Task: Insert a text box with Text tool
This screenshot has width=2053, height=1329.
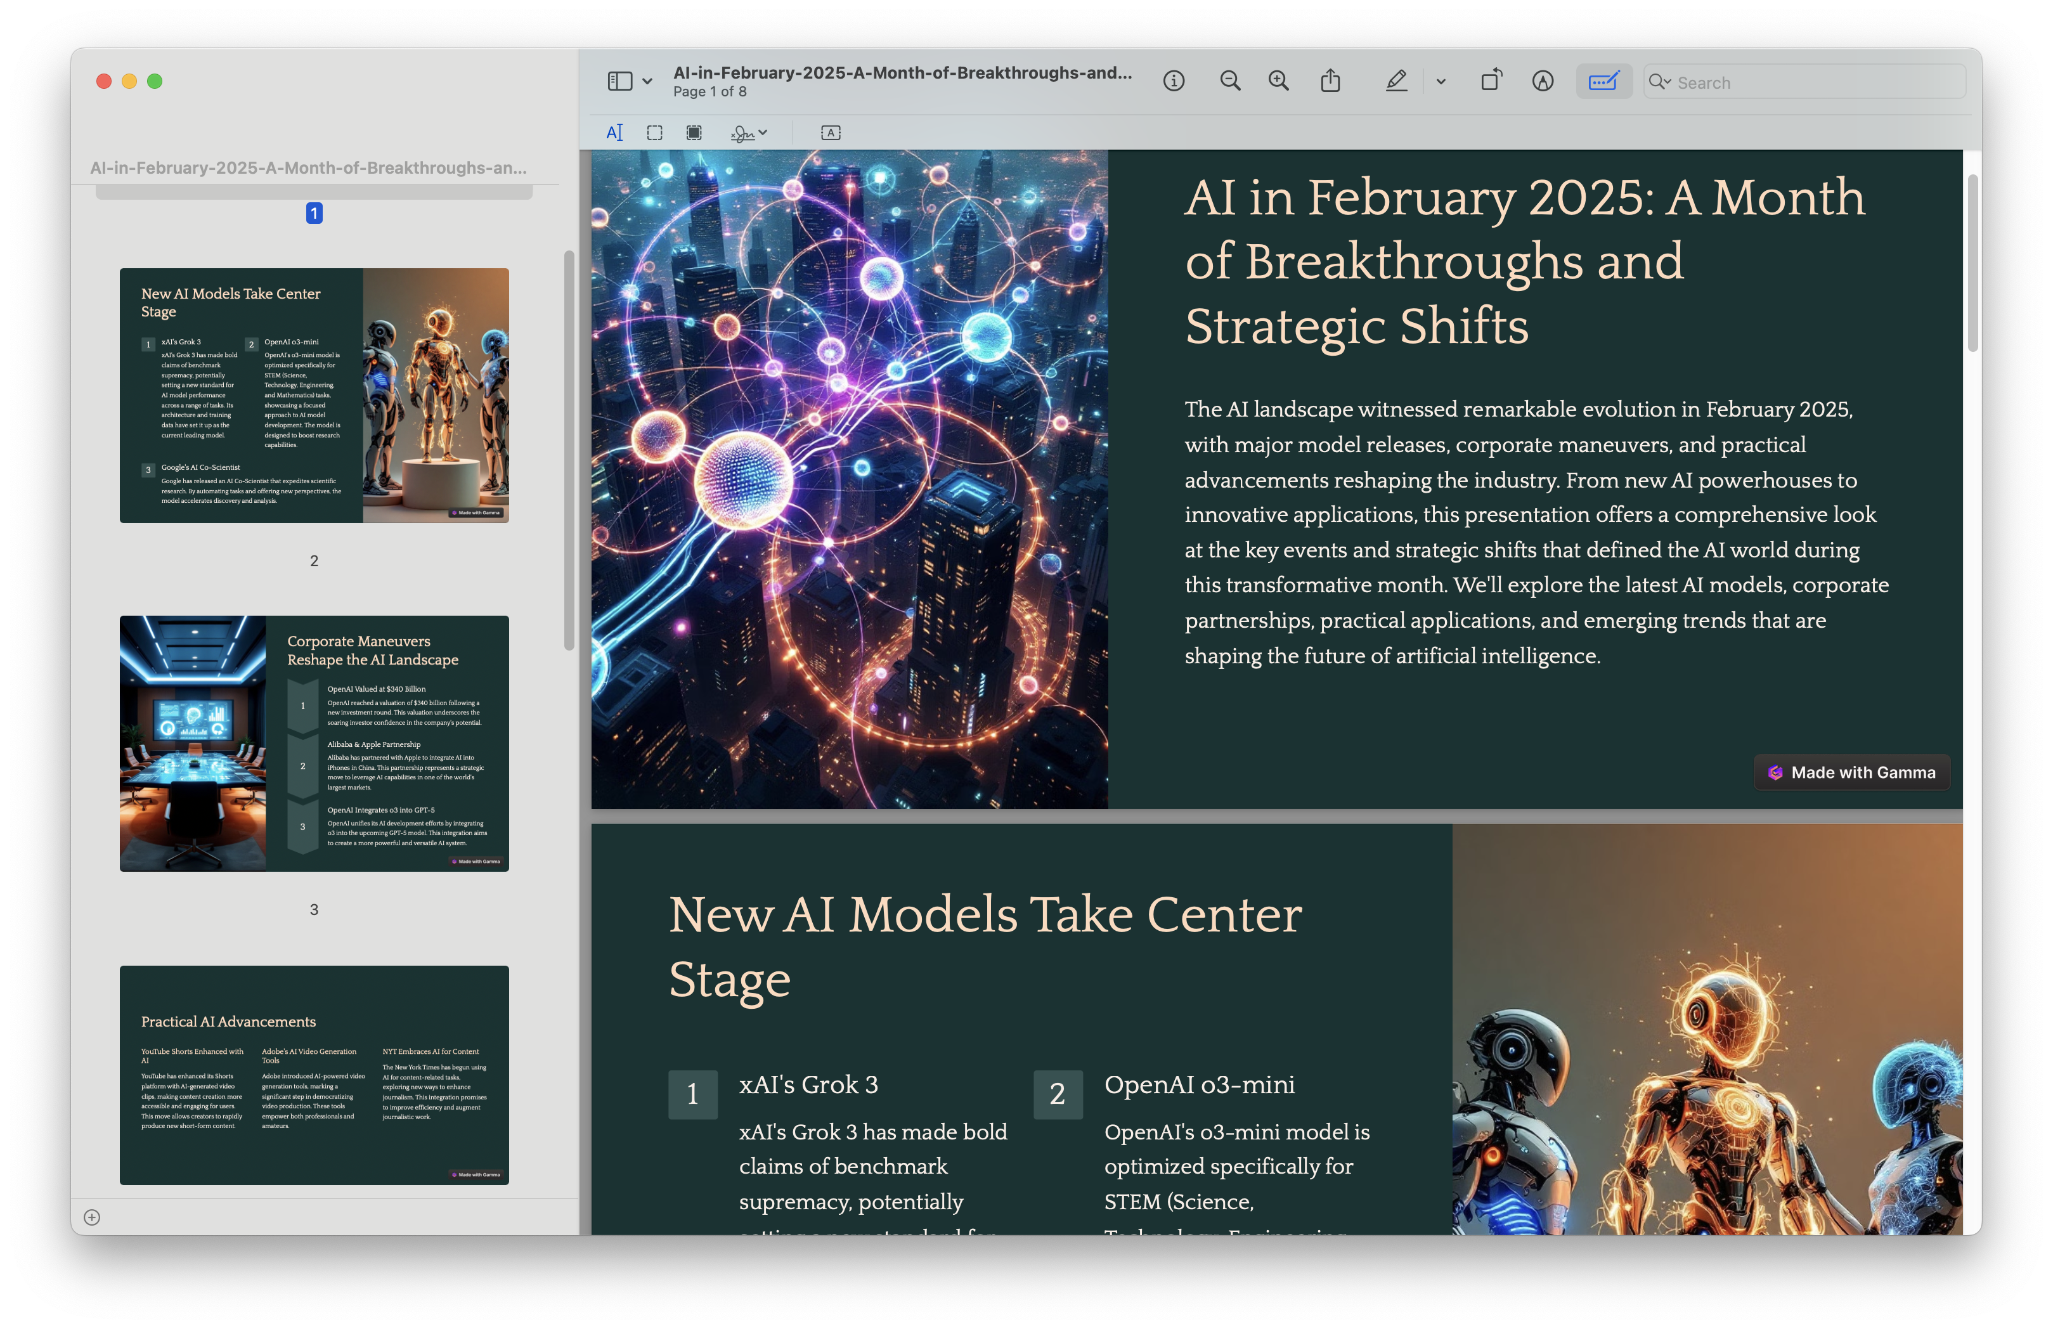Action: (831, 133)
